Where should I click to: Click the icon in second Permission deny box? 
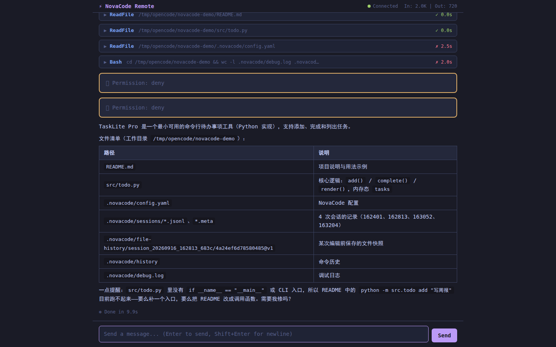click(x=108, y=108)
